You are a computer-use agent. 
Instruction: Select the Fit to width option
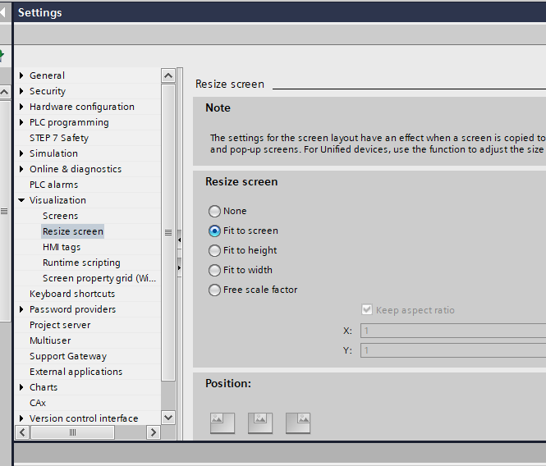point(215,270)
